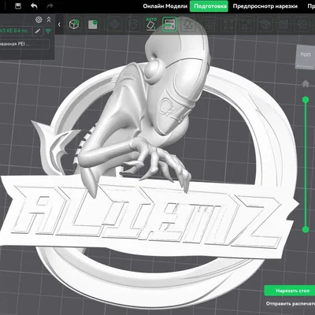
Task: Click the dimmed stacked-box cut icon
Action: tap(265, 25)
